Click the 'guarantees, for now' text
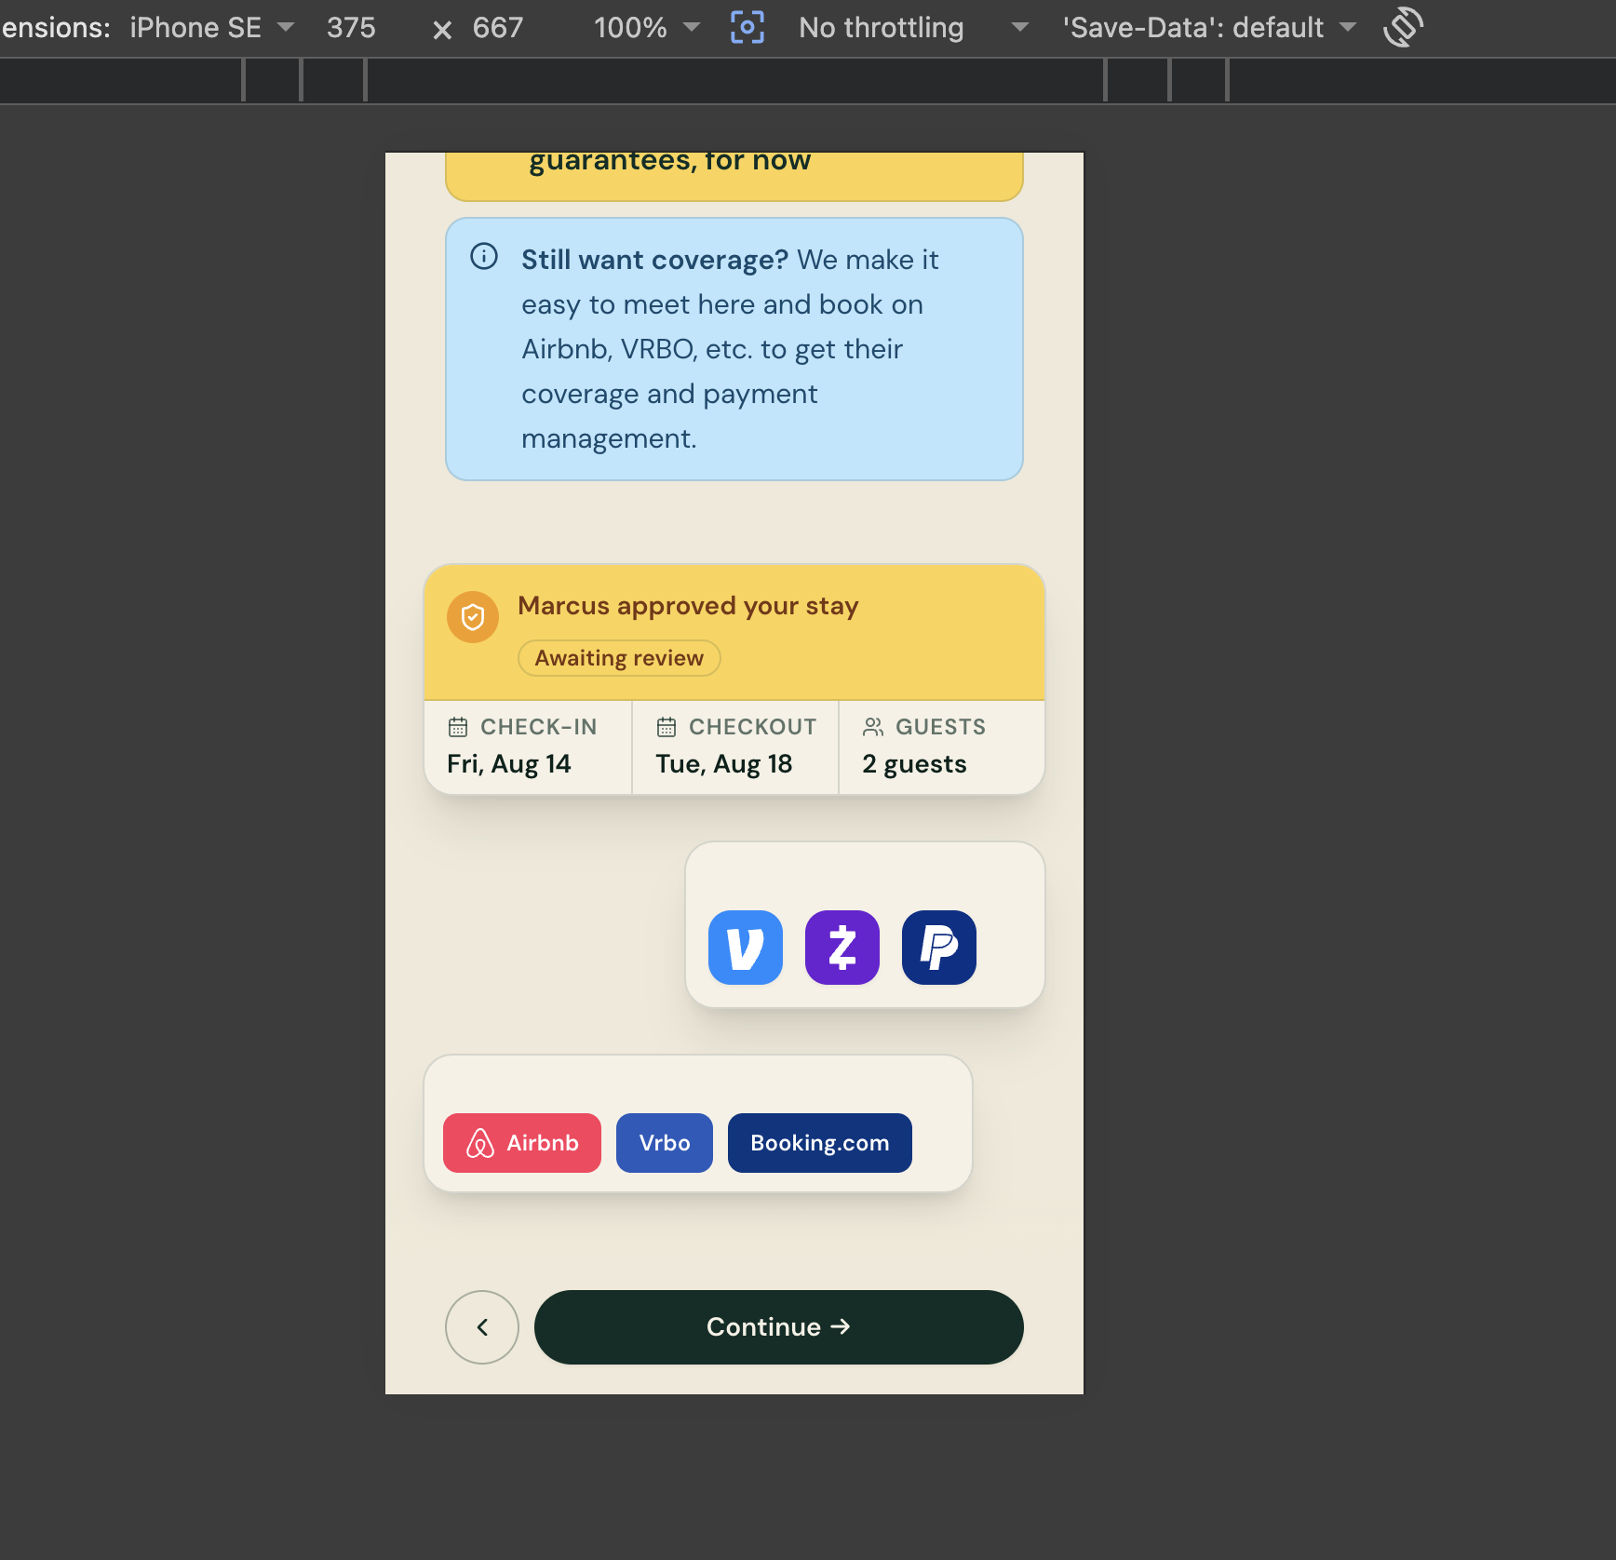This screenshot has height=1560, width=1616. 670,162
